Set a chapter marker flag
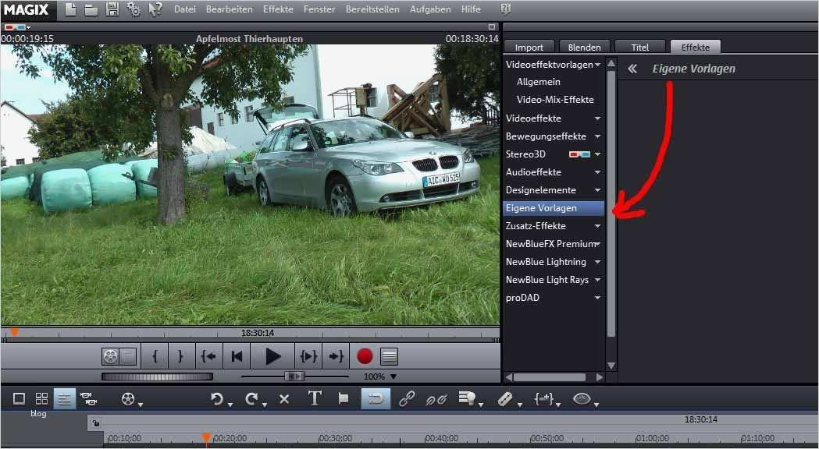 344,399
